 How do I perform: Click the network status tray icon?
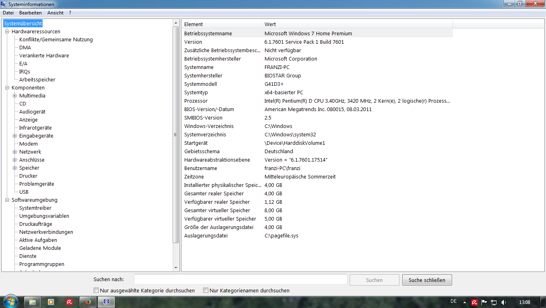(494, 302)
